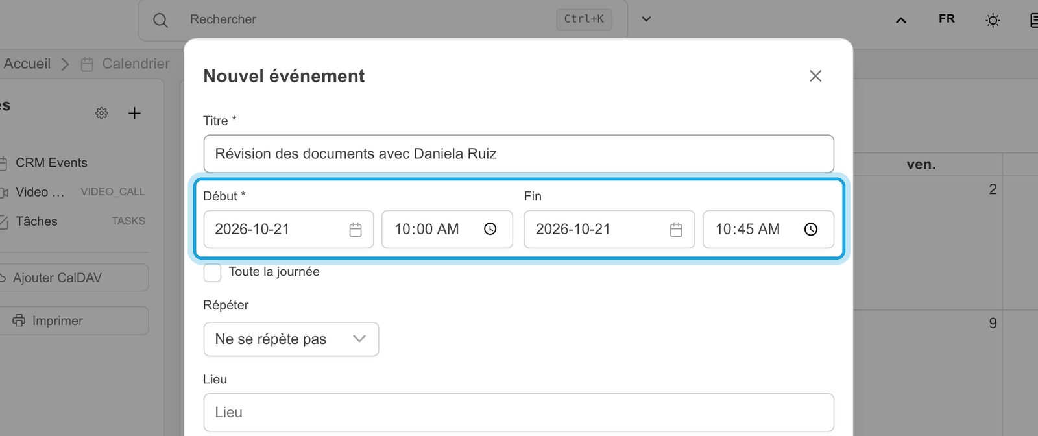This screenshot has width=1038, height=436.
Task: Click the start time 10:00 AM field
Action: pyautogui.click(x=447, y=229)
